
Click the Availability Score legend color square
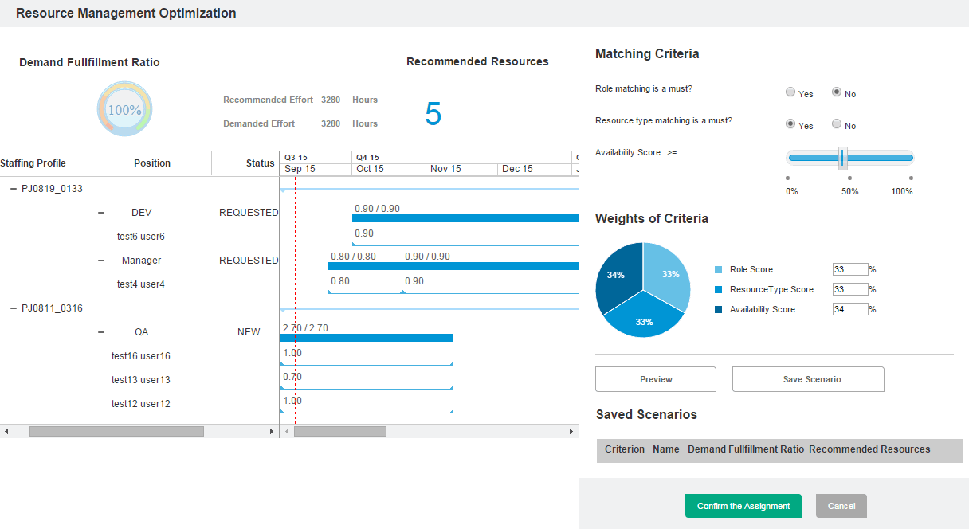(718, 310)
